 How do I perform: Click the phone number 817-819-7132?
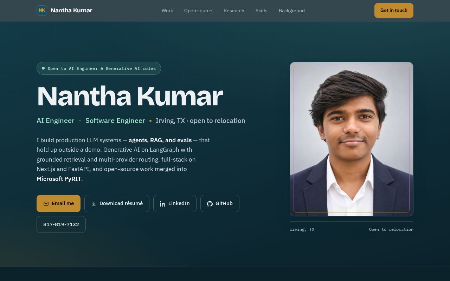61,224
